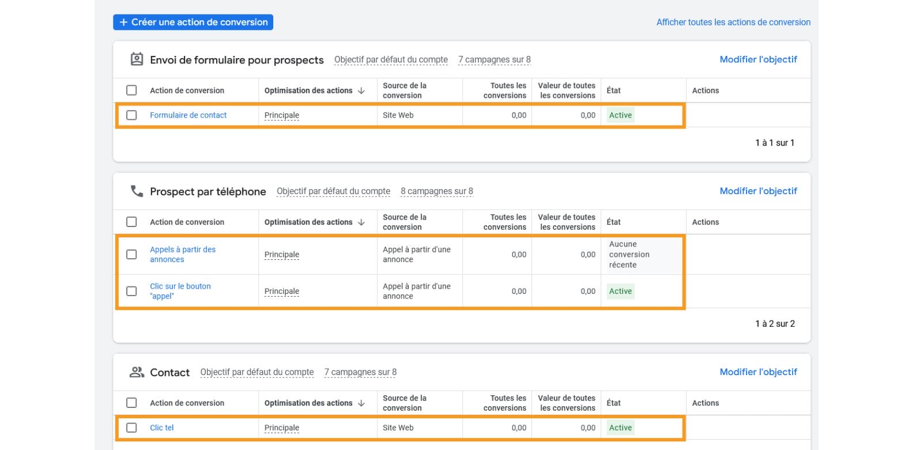901x450 pixels.
Task: Check the "Clic tel" row checkbox
Action: (131, 428)
